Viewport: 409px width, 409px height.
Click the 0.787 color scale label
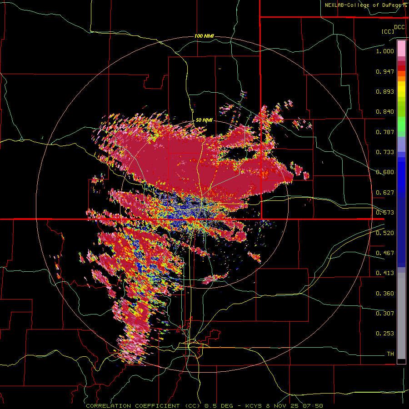coord(385,132)
